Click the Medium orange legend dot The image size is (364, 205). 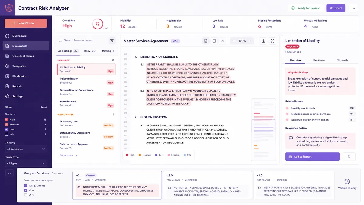[x=140, y=155]
